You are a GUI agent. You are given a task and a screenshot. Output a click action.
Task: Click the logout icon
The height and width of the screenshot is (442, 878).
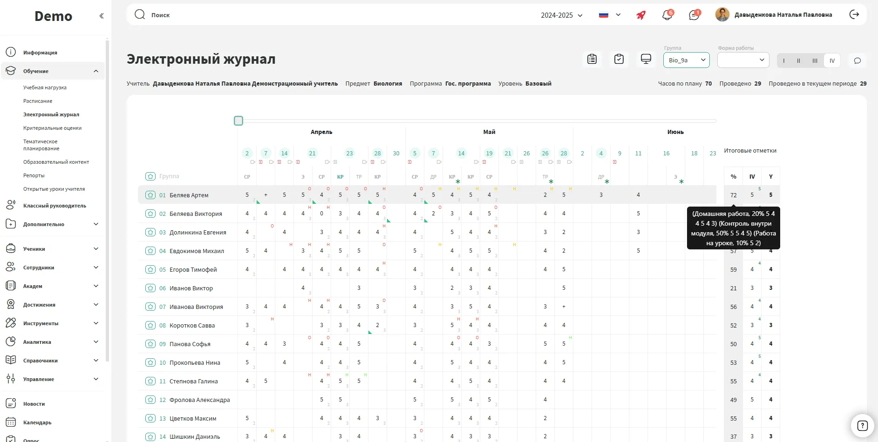click(854, 15)
